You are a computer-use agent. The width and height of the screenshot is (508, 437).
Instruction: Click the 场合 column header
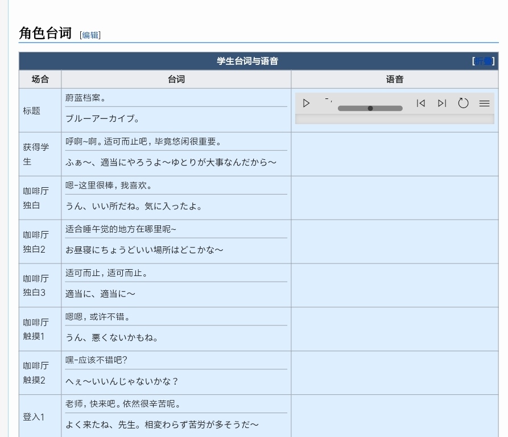click(x=40, y=80)
